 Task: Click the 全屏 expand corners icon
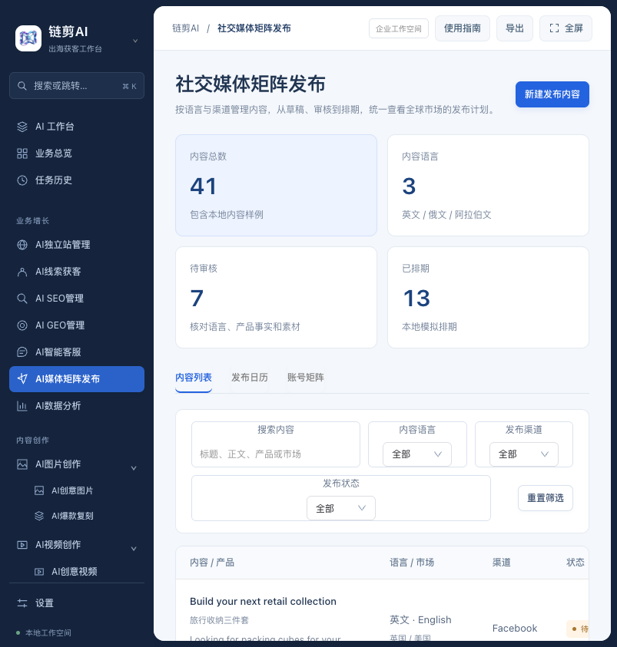point(554,28)
